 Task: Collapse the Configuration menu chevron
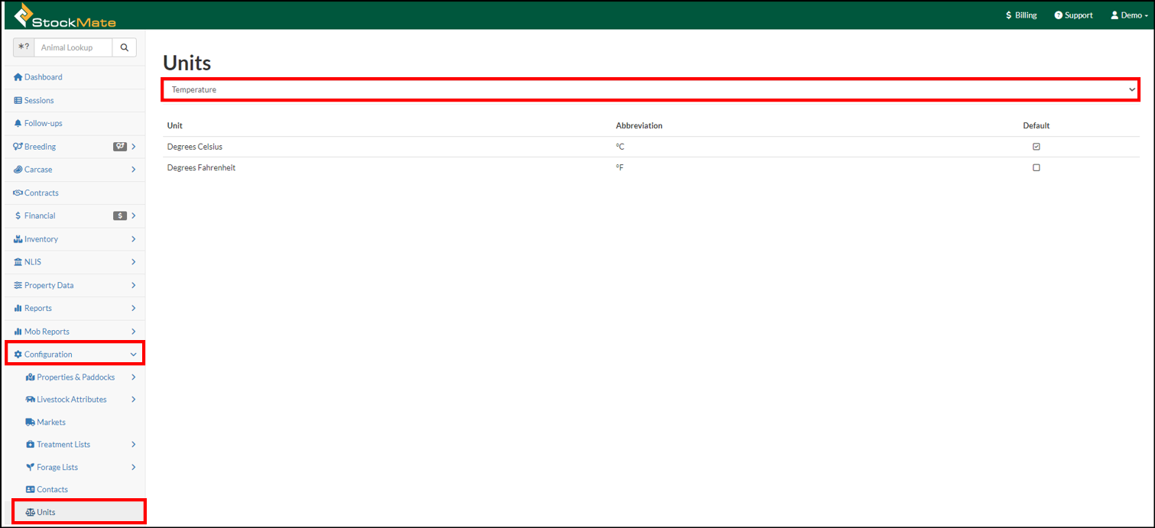(134, 355)
